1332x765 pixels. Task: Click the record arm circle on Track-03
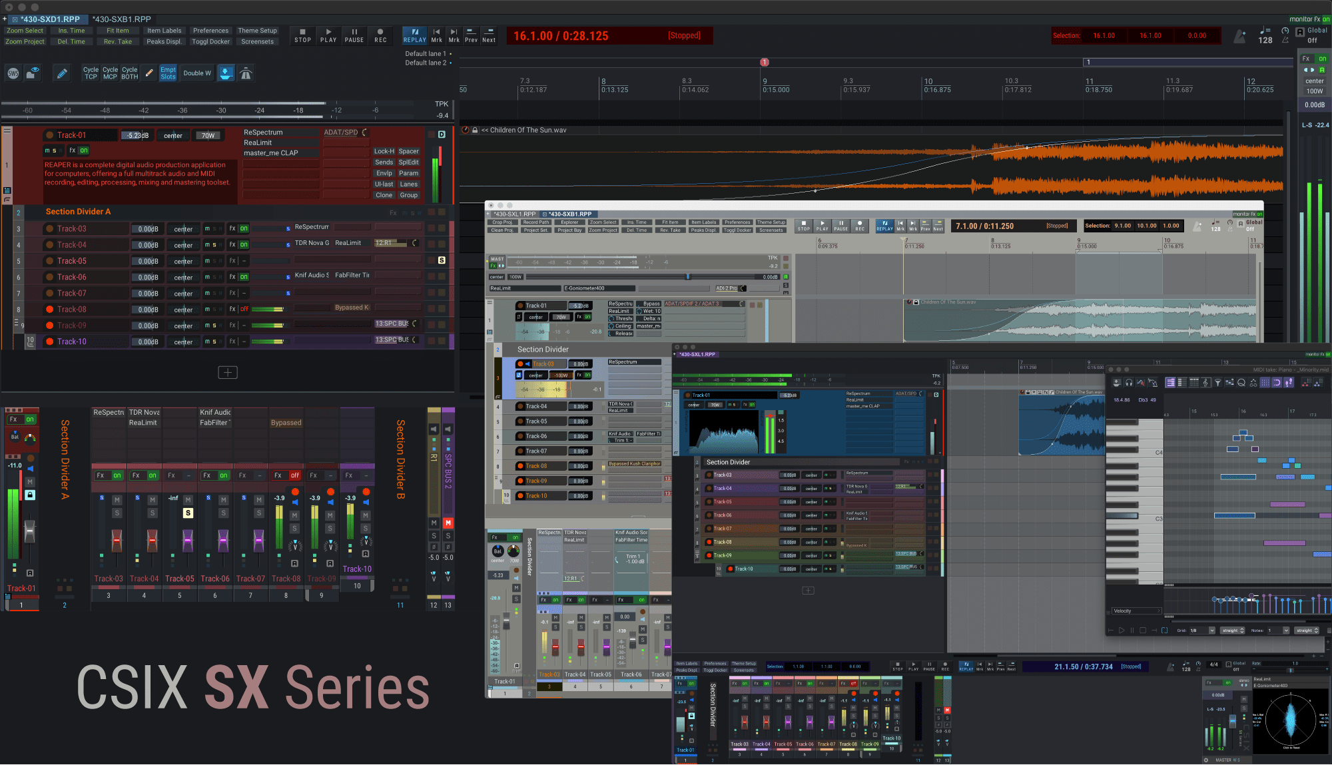pyautogui.click(x=49, y=229)
